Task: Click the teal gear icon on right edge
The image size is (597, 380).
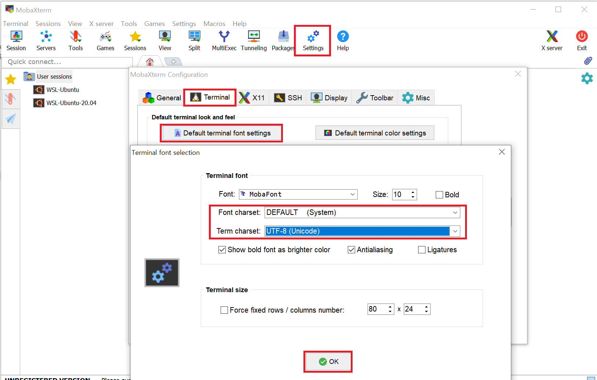Action: [587, 78]
